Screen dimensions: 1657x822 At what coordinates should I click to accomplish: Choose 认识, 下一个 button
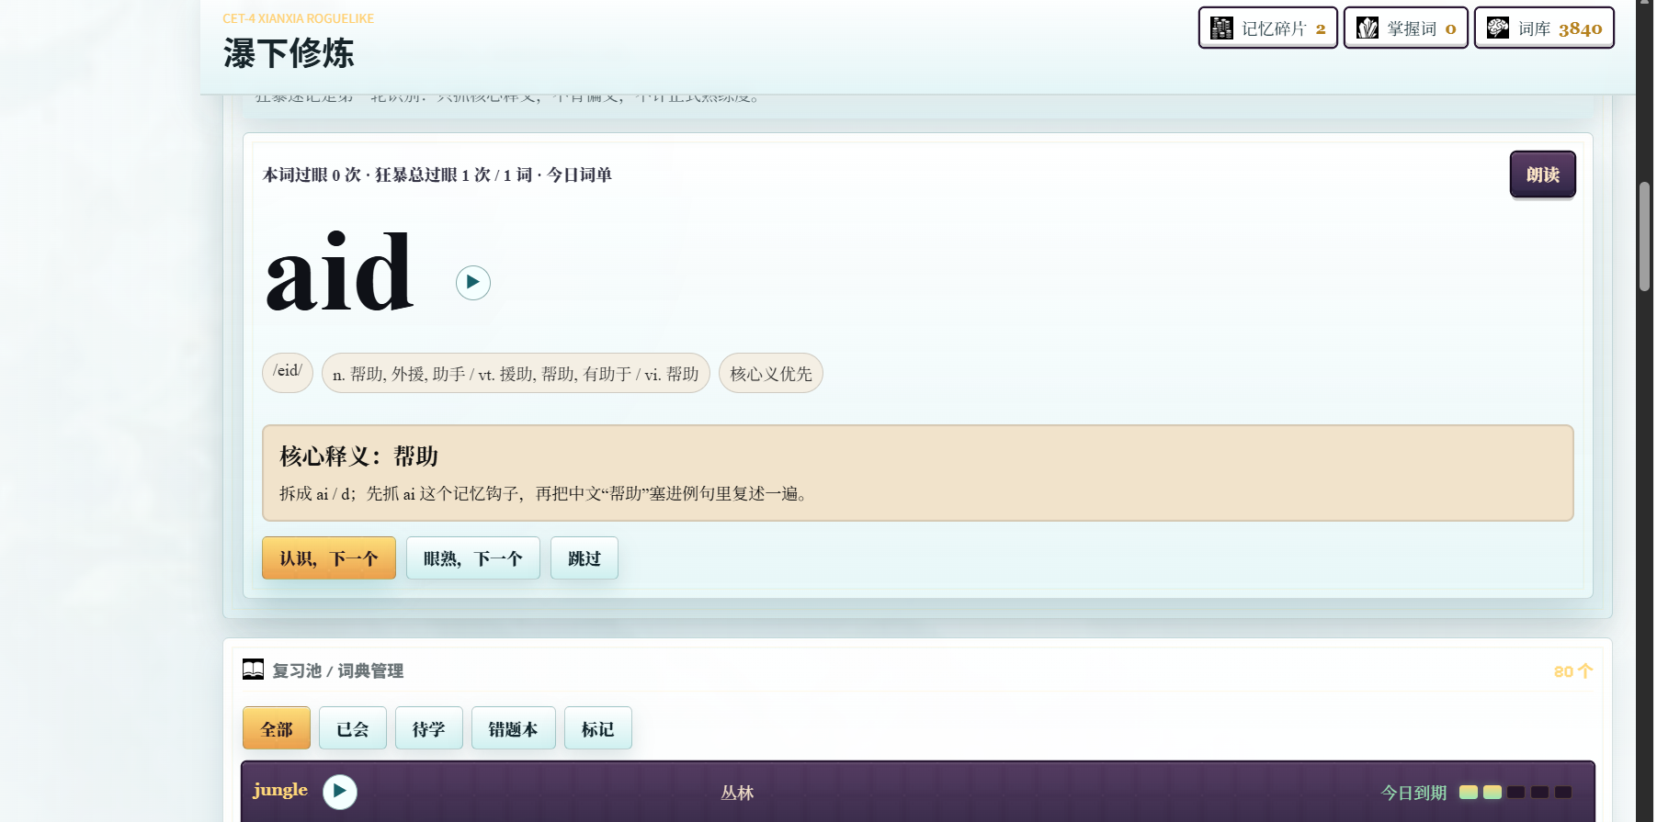(329, 557)
